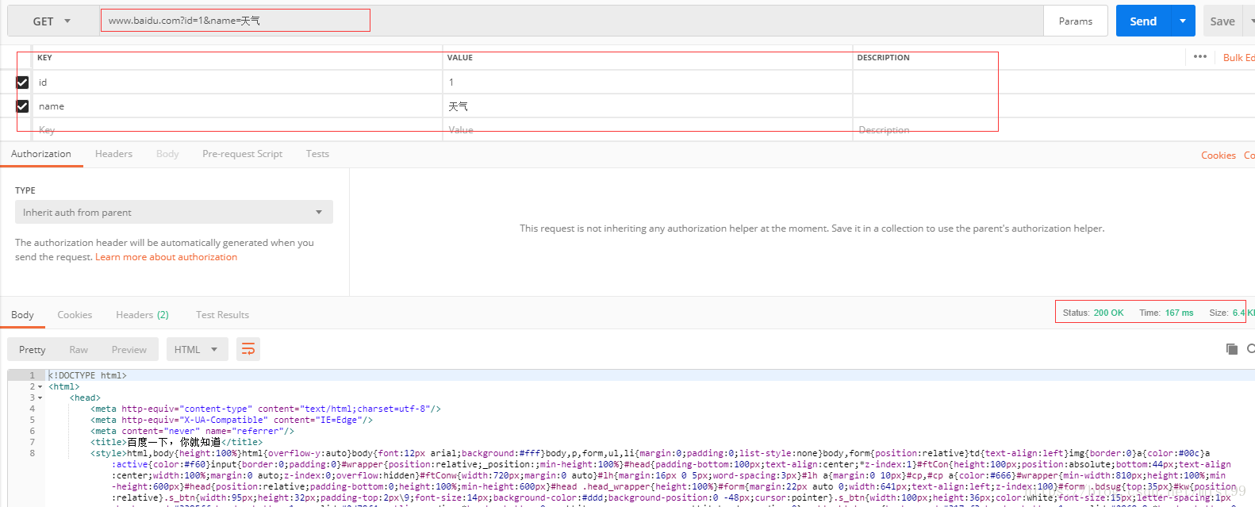Viewport: 1255px width, 507px height.
Task: Switch to the request Body tab
Action: tap(167, 154)
